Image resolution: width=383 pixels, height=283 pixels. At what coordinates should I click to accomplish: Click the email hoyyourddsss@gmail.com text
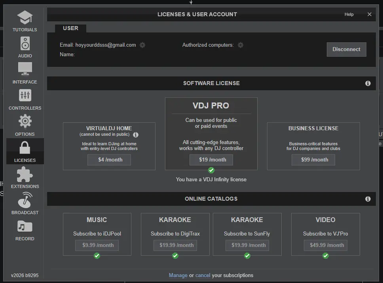(106, 45)
